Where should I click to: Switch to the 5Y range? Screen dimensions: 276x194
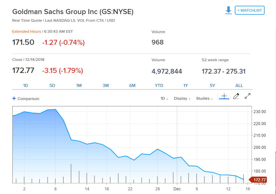[x=212, y=86]
